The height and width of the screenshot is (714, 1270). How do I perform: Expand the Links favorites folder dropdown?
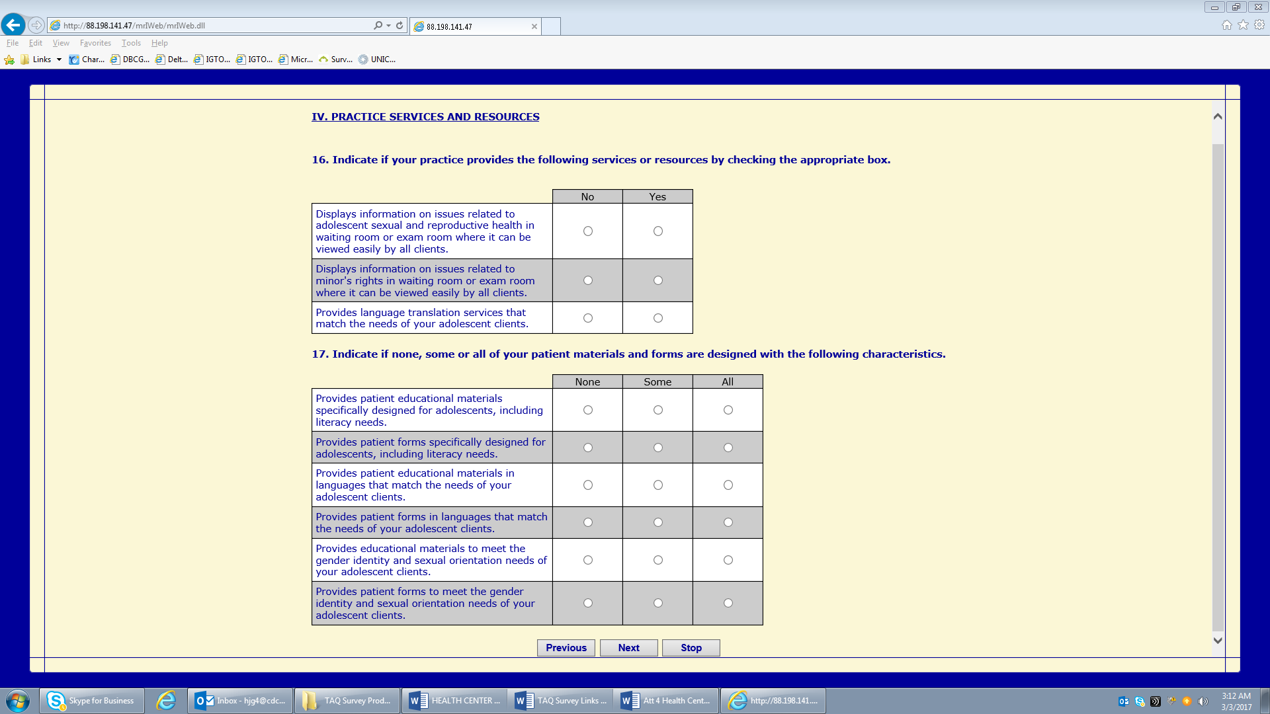pyautogui.click(x=59, y=59)
